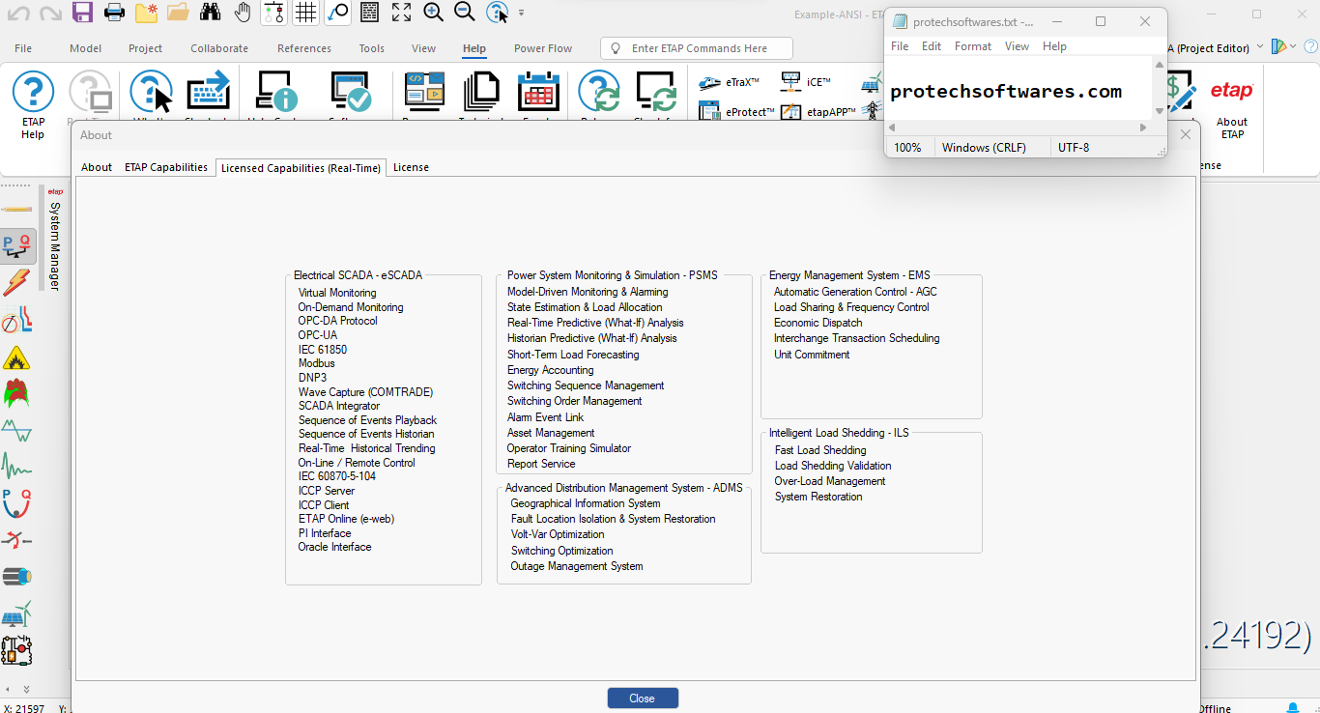Switch to the About tab in dialog

97,167
